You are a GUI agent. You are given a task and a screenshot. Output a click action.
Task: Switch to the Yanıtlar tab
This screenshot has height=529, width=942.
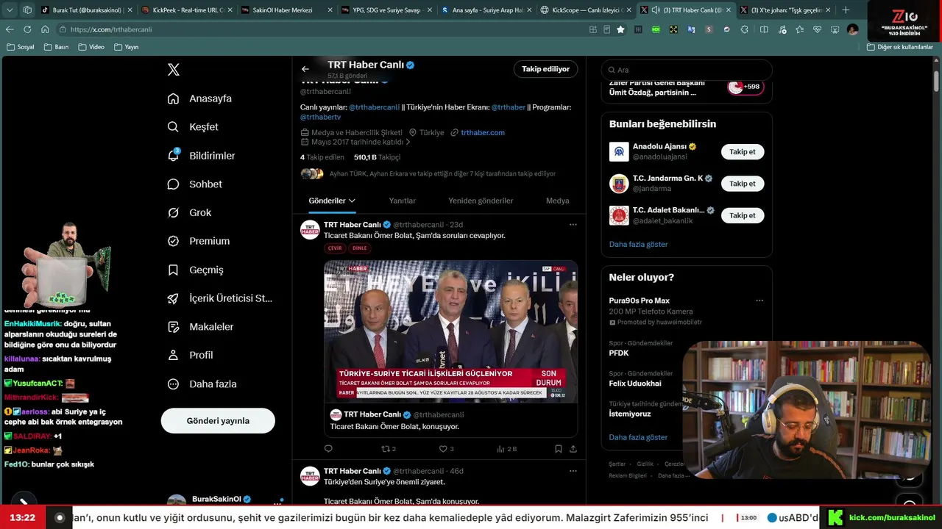[x=403, y=201]
